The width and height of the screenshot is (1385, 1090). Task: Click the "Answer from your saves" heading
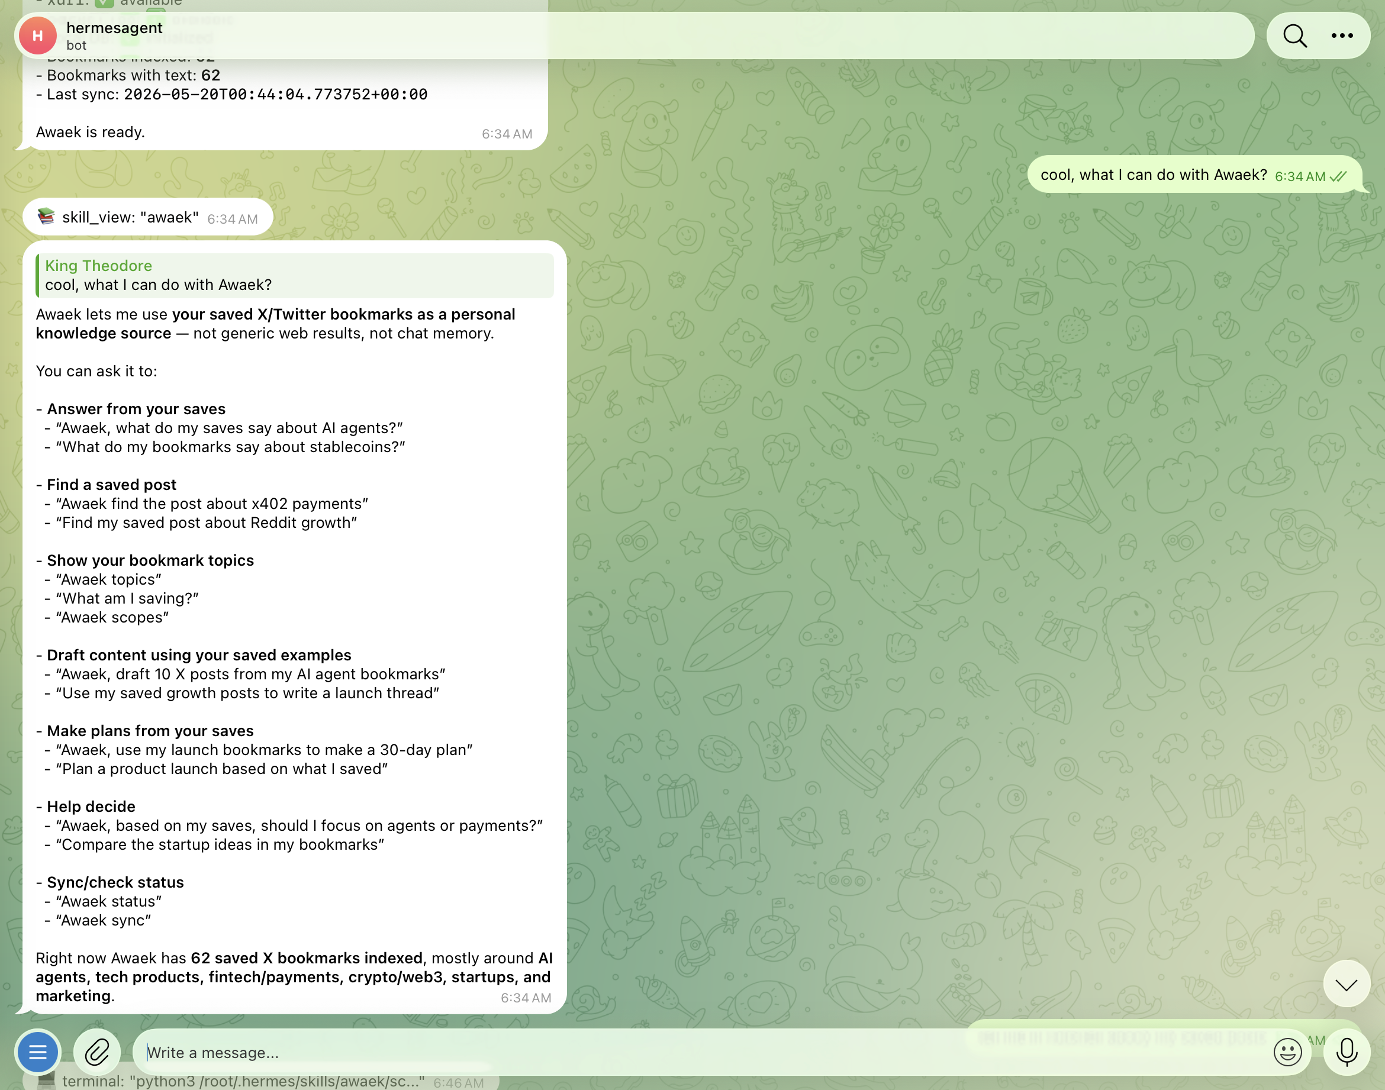tap(136, 409)
